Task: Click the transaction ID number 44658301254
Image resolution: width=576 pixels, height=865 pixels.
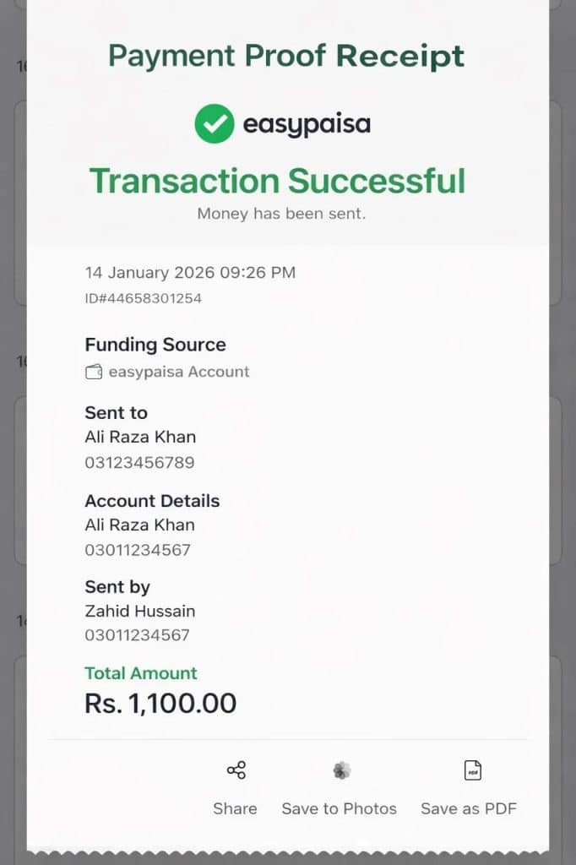Action: (x=143, y=298)
